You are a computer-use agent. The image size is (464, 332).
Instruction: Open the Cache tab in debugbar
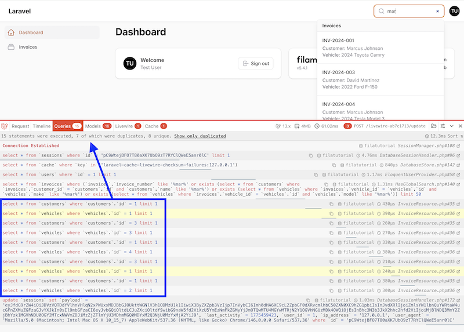click(155, 126)
